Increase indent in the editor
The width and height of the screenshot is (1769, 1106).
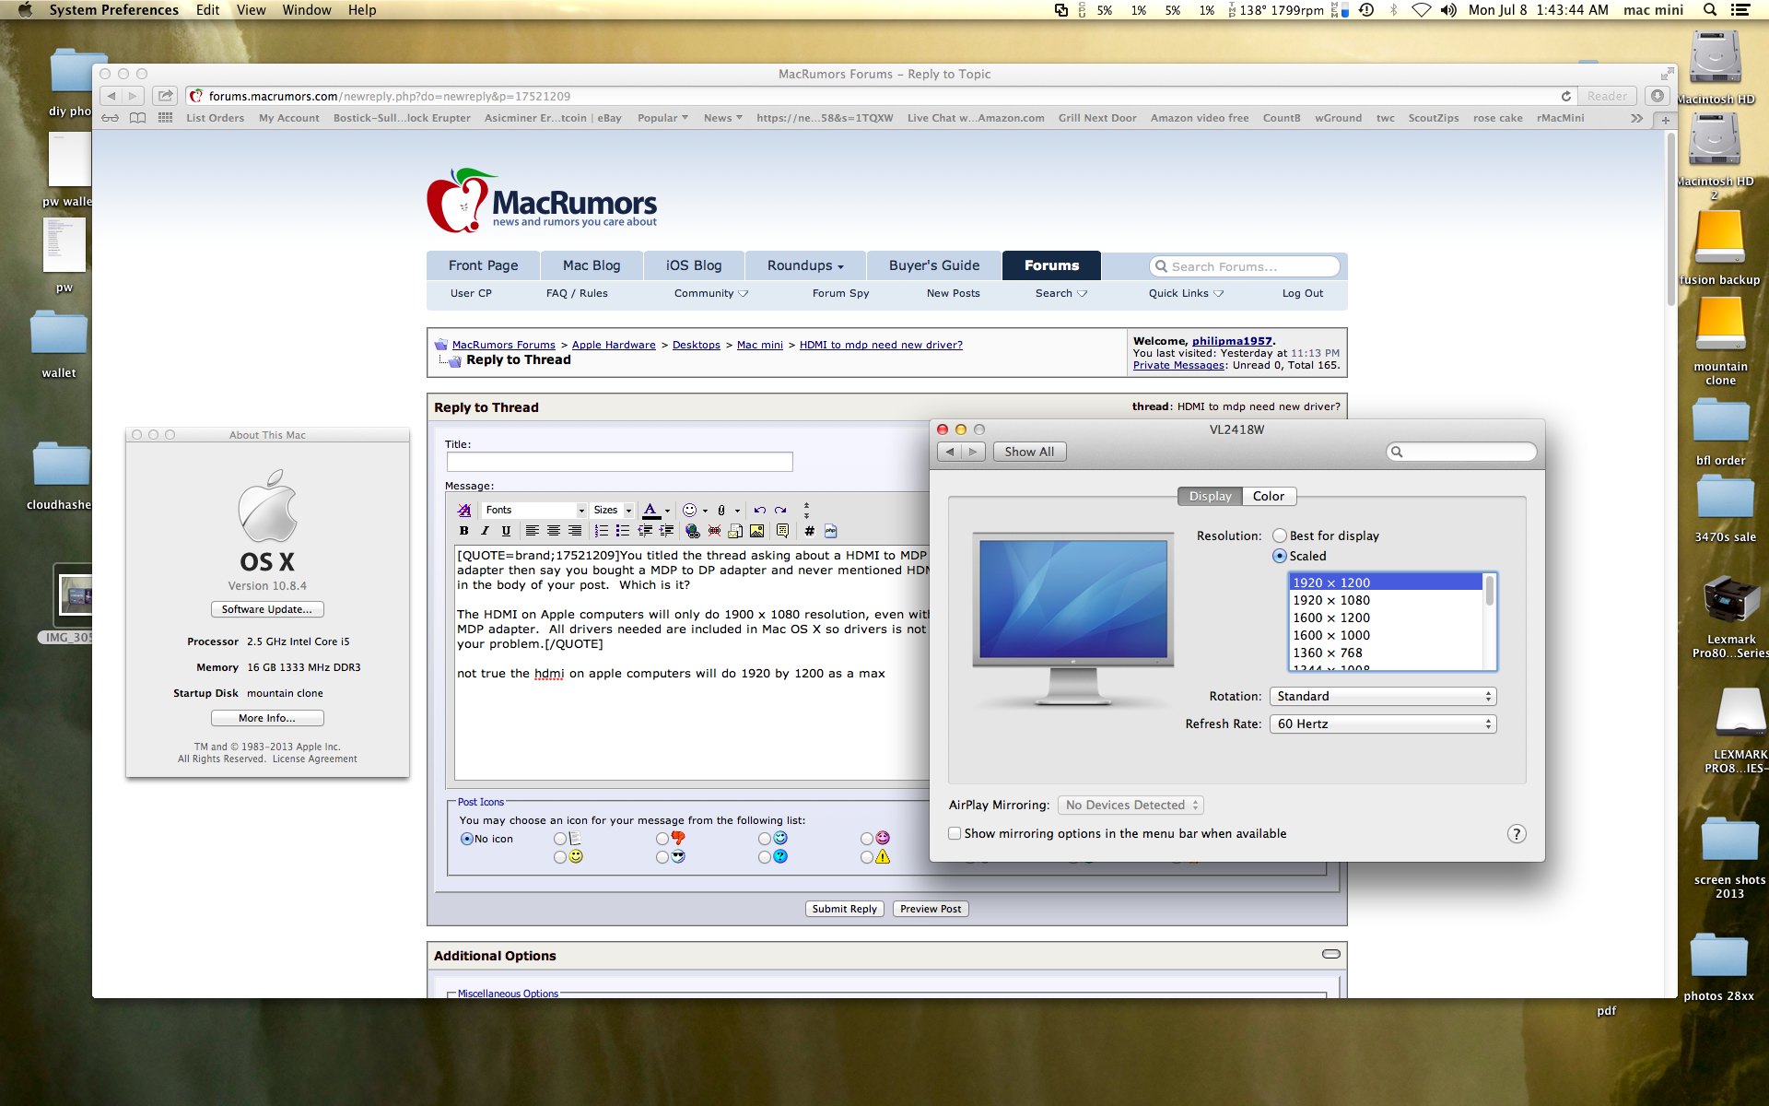[666, 531]
